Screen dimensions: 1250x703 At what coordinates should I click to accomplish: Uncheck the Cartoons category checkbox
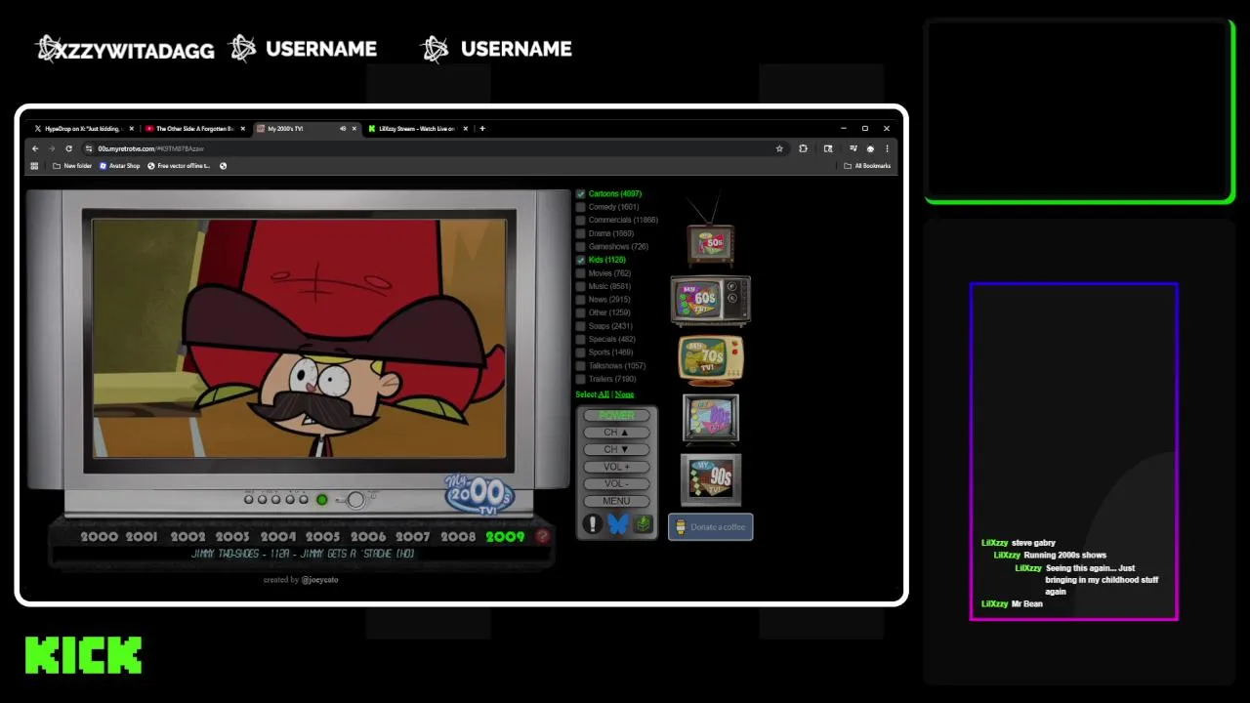coord(580,194)
